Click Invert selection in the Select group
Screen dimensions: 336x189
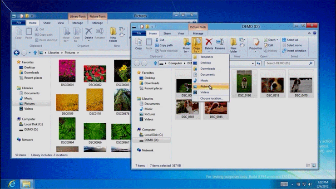[296, 50]
